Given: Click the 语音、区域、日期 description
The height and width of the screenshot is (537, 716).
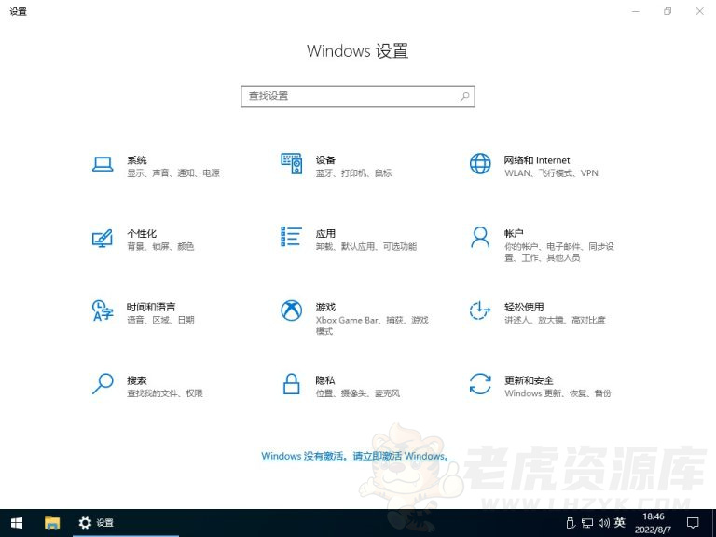Looking at the screenshot, I should (x=160, y=320).
